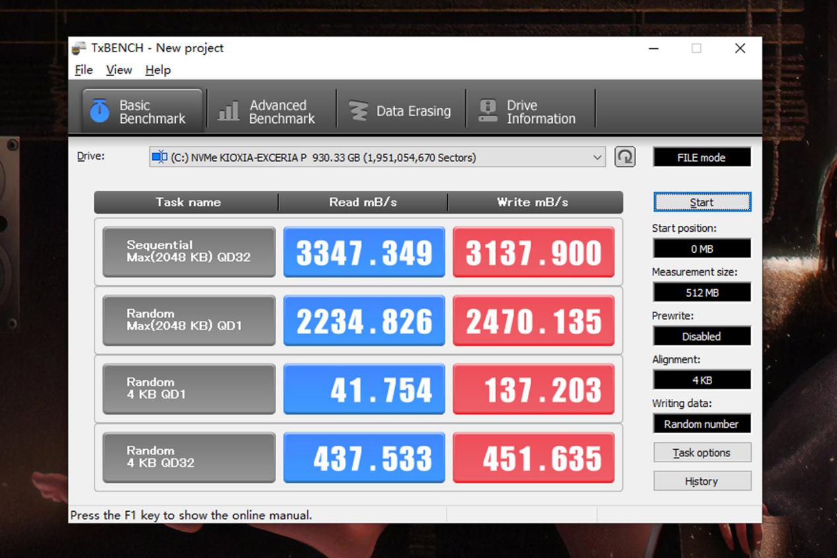Screen dimensions: 837x558
Task: Open Advanced Benchmark via its bar-chart icon
Action: pos(228,110)
